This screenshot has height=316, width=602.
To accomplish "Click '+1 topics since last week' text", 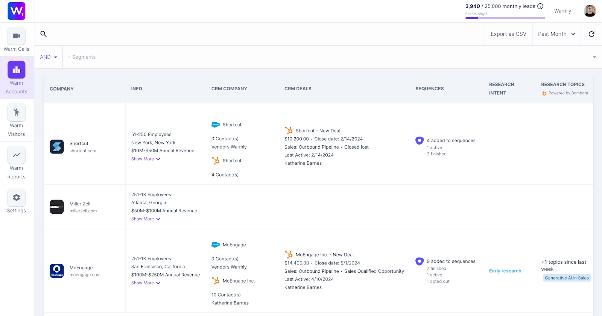I will [564, 266].
